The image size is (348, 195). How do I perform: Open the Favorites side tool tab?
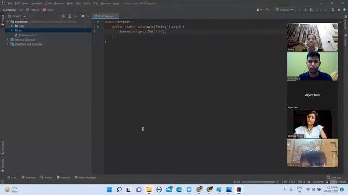click(3, 165)
